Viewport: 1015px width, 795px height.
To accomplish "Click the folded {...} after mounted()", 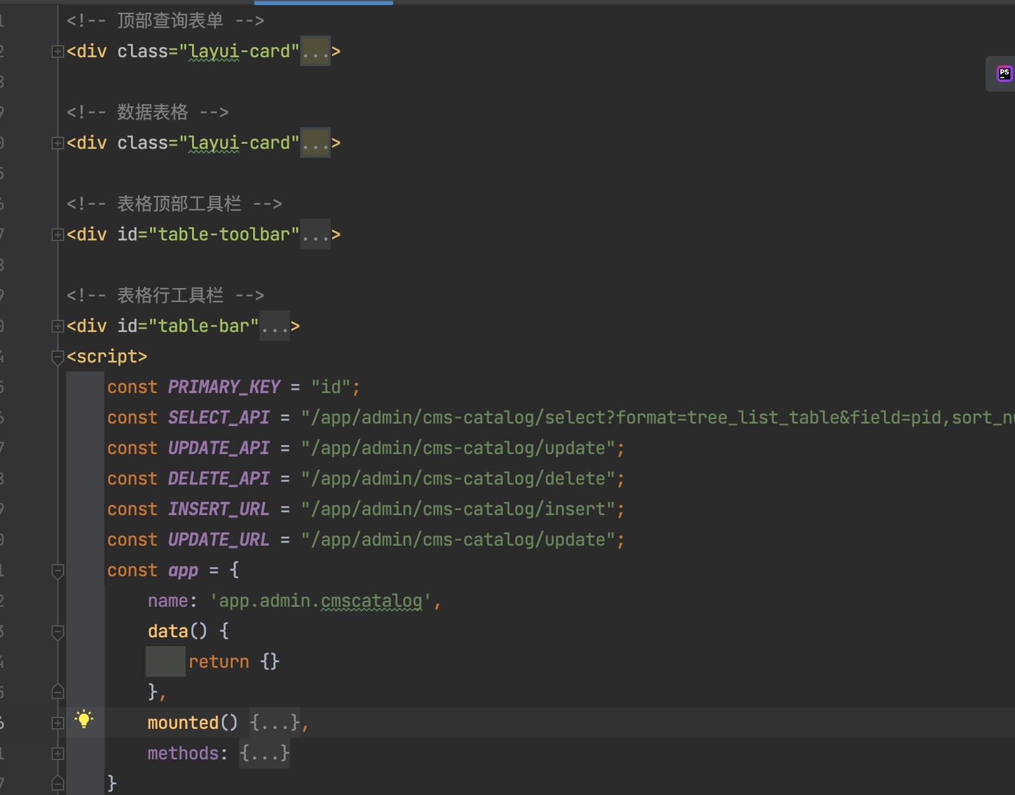I will point(275,723).
